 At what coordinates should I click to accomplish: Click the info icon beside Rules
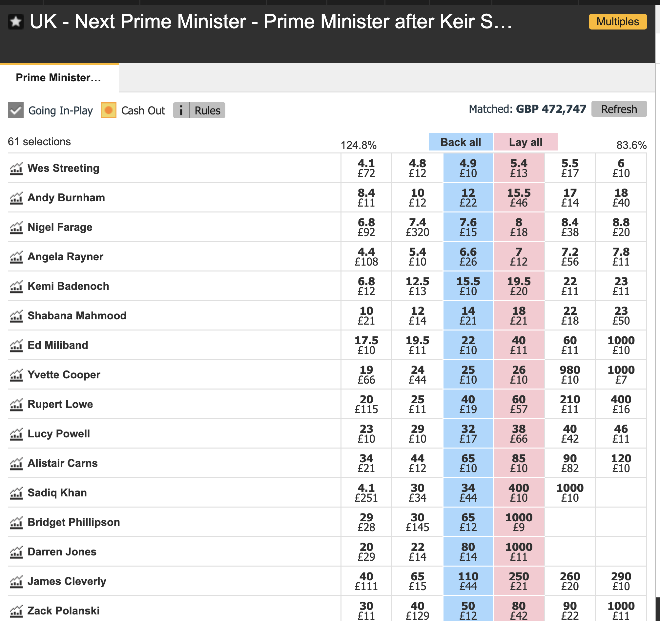tap(181, 110)
